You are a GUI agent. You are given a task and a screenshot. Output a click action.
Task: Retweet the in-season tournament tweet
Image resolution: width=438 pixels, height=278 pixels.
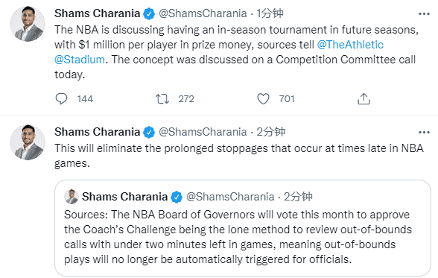(x=162, y=99)
